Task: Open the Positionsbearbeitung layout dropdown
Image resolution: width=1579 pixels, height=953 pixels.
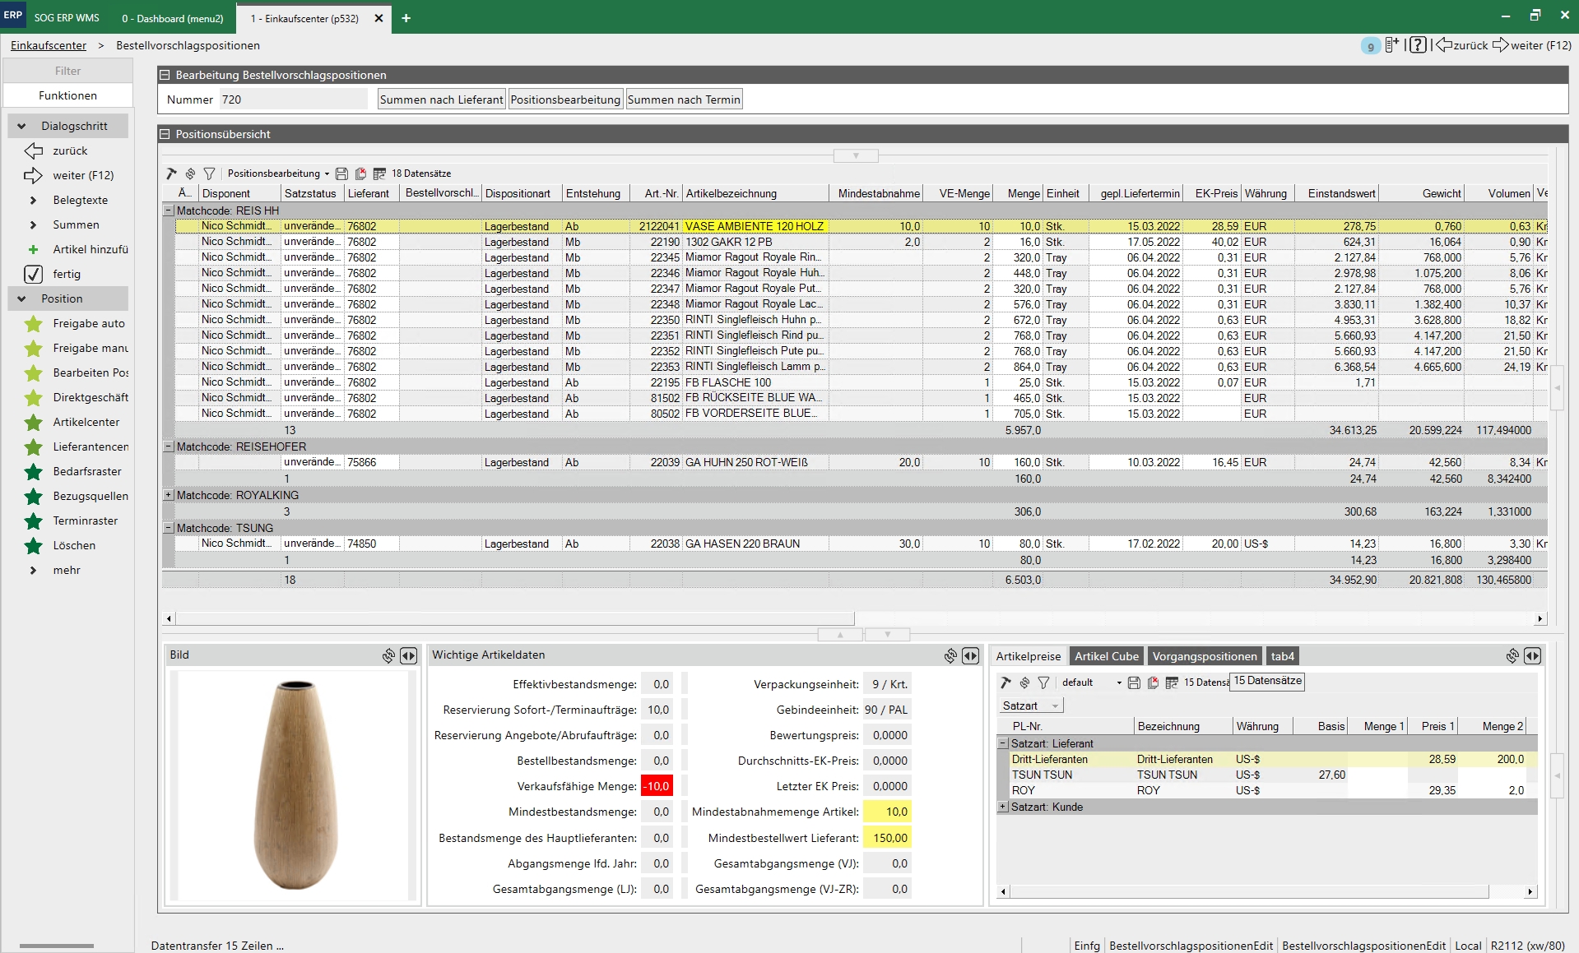Action: (x=327, y=173)
